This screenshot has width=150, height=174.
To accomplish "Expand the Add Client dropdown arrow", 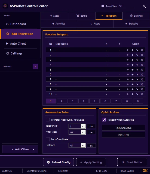I will click(33, 149).
